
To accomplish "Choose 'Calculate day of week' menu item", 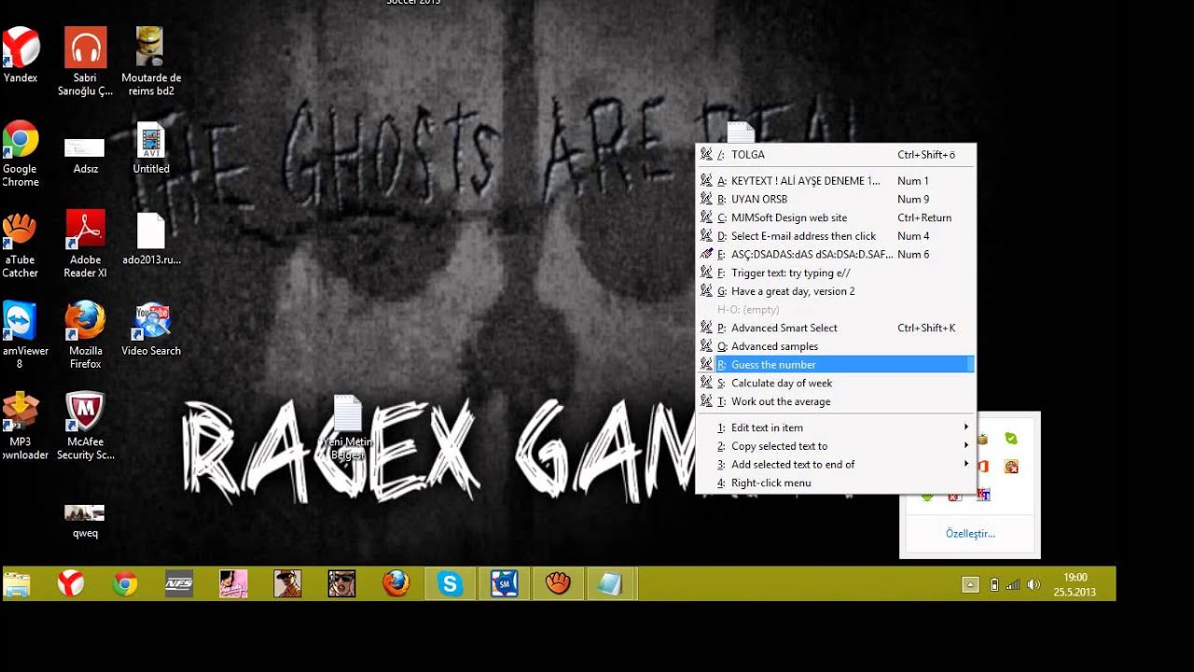I will pos(836,383).
